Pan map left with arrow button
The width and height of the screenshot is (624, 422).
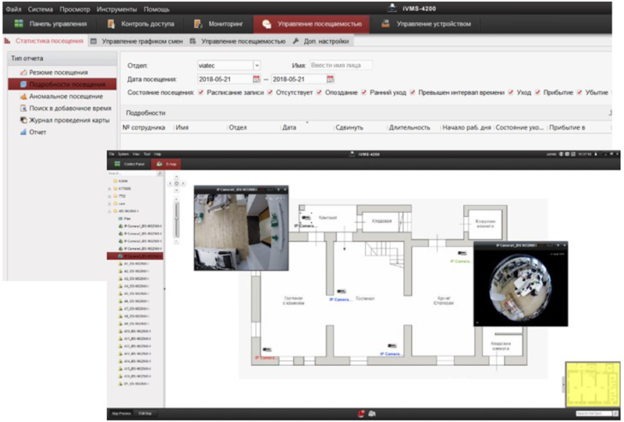tap(170, 183)
